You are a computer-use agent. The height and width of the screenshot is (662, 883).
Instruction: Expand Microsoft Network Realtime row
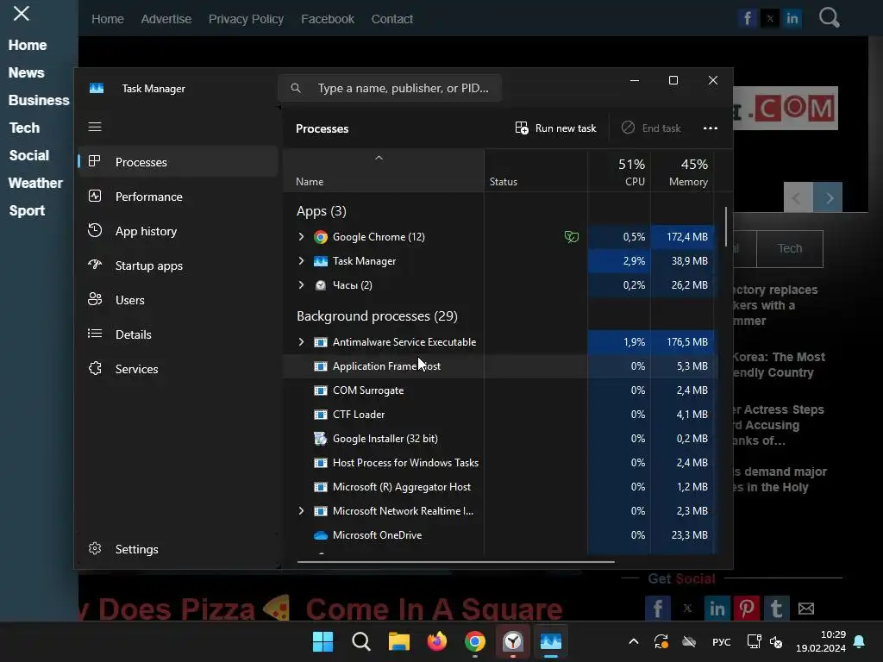tap(301, 510)
